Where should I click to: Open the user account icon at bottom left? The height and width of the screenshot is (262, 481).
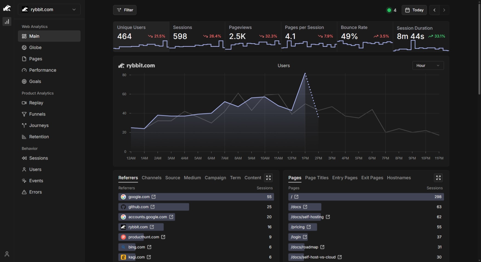tap(7, 254)
